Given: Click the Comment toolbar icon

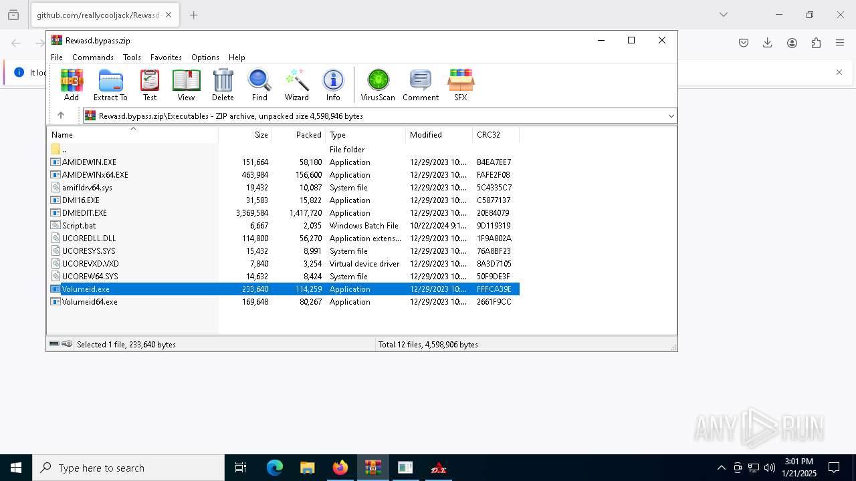Looking at the screenshot, I should [421, 84].
